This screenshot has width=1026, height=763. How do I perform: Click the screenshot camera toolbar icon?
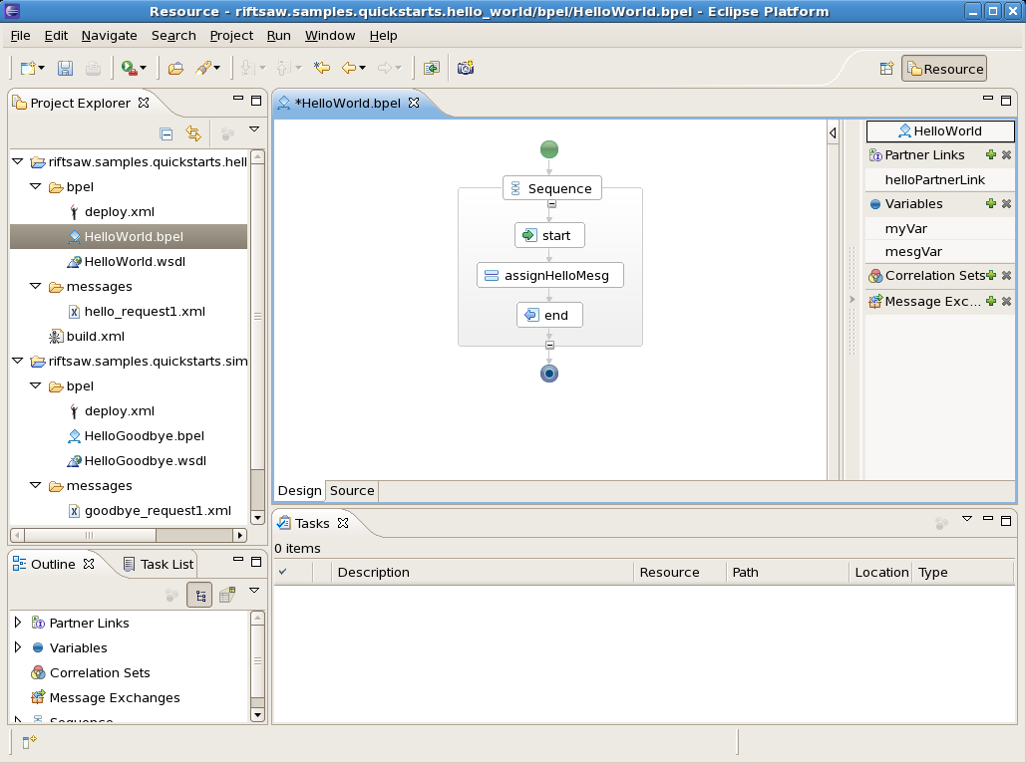(x=466, y=68)
